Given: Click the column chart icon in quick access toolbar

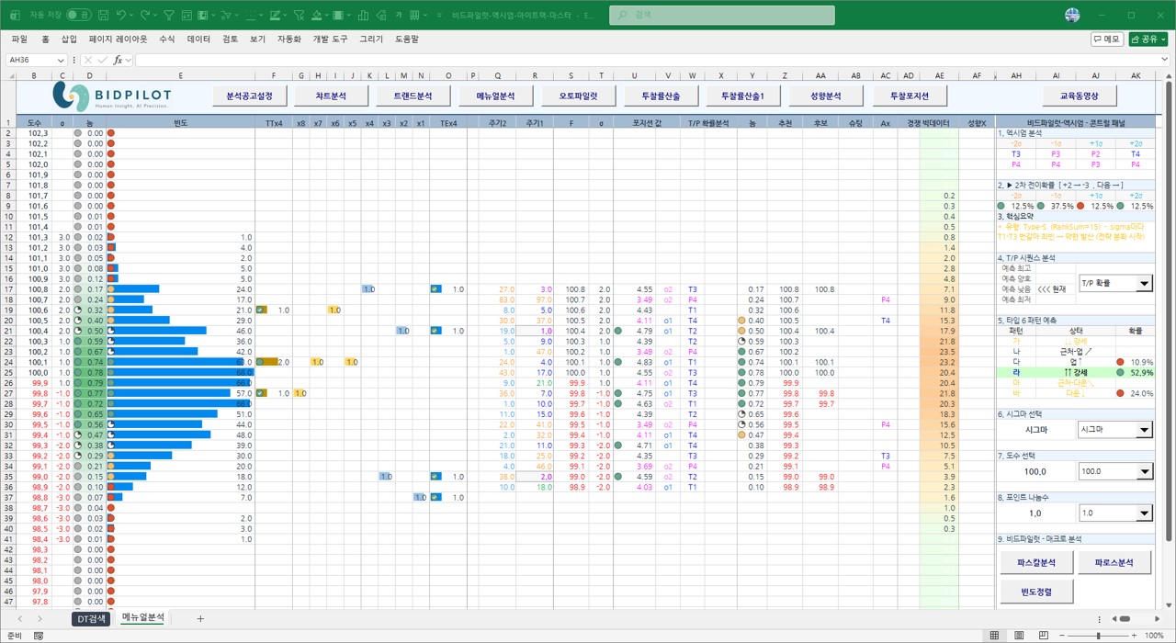Looking at the screenshot, I should click(x=363, y=15).
